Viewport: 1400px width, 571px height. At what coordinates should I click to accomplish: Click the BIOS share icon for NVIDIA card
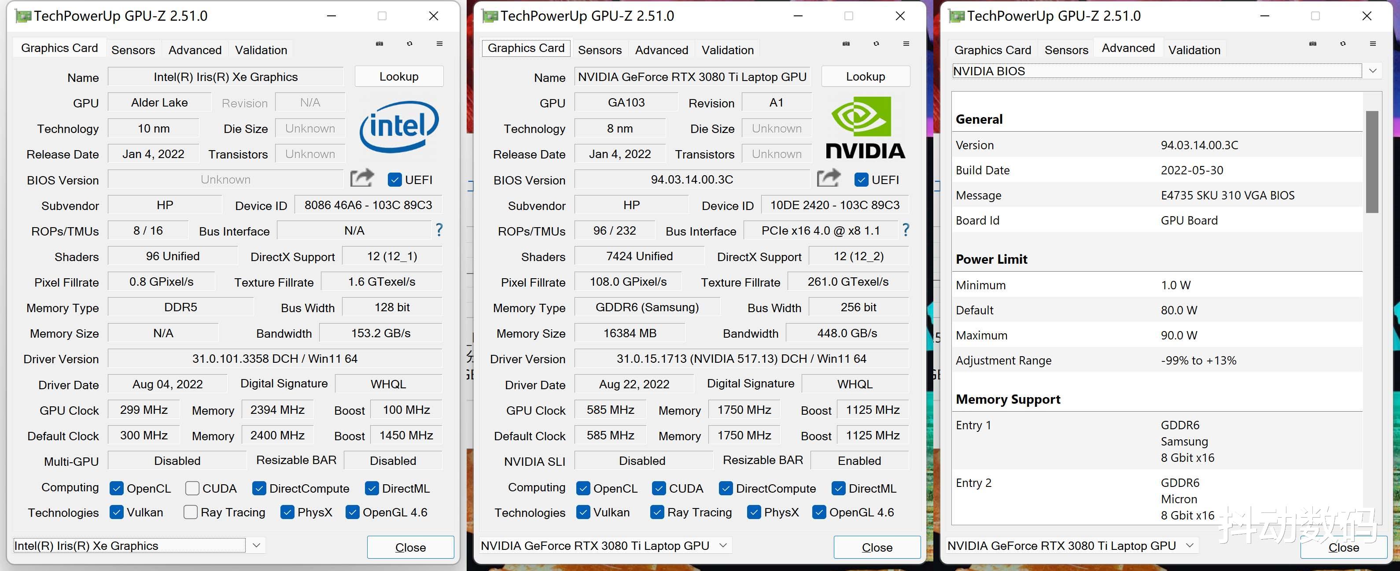(828, 178)
